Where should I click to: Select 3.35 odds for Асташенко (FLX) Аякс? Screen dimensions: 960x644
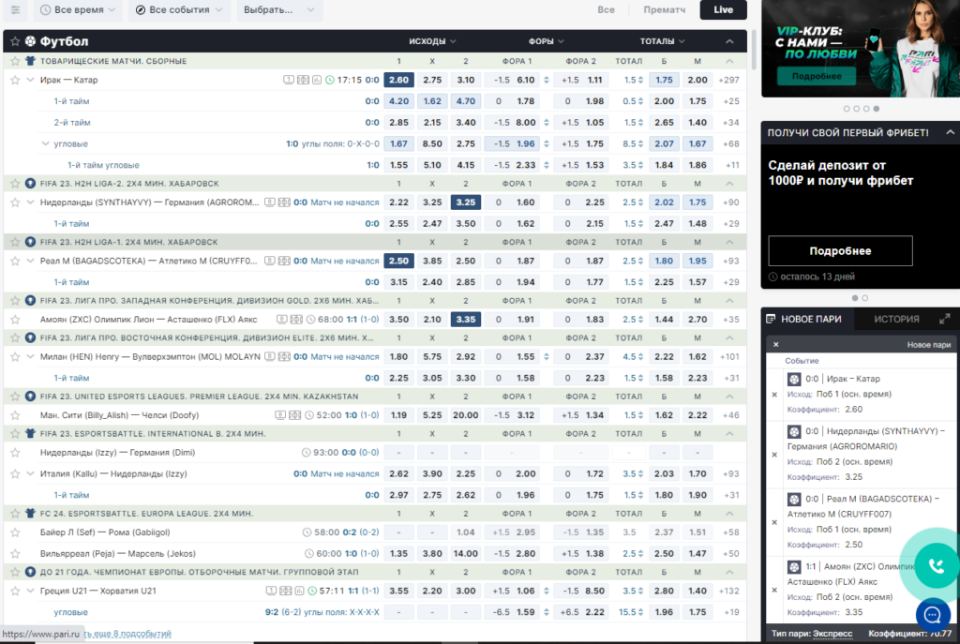pyautogui.click(x=465, y=320)
